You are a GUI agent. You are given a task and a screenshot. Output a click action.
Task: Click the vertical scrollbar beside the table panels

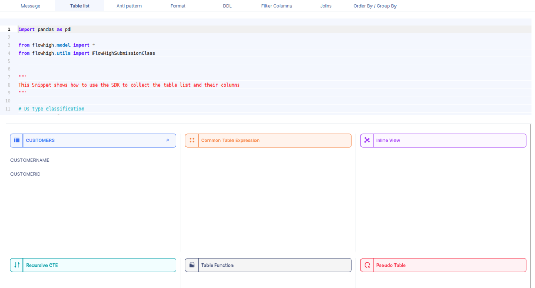(531, 206)
